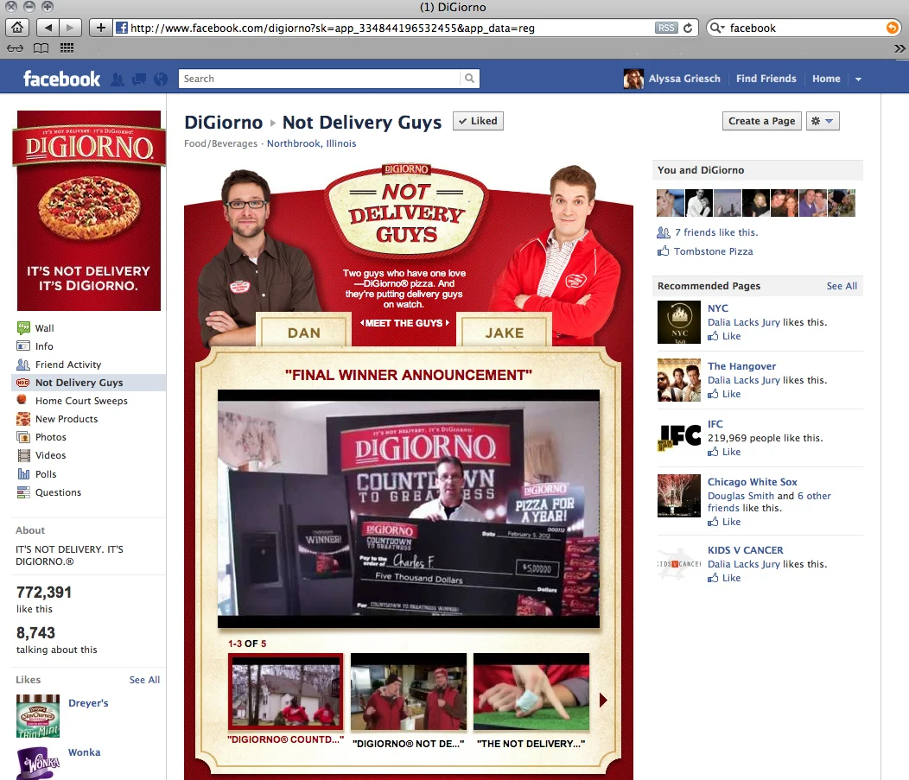Click the Videos filmstrip icon
Image resolution: width=909 pixels, height=780 pixels.
point(23,455)
